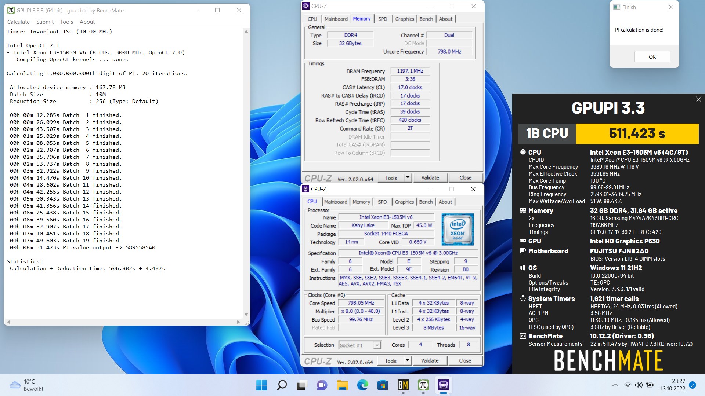Screen dimensions: 705x396
Task: Click Close button in lower CPU-Z
Action: click(465, 360)
